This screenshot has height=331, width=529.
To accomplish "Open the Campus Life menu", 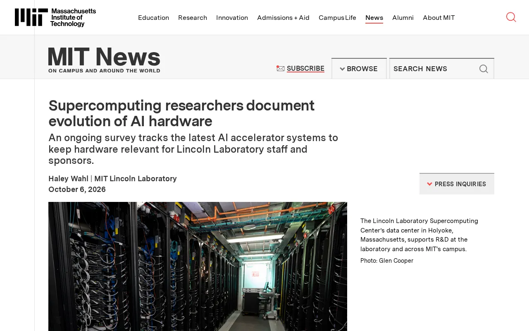I will (x=337, y=17).
